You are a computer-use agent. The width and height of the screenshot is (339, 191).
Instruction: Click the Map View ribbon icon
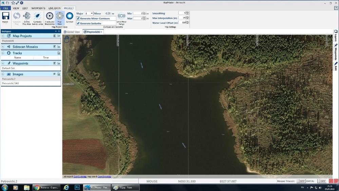point(60,16)
